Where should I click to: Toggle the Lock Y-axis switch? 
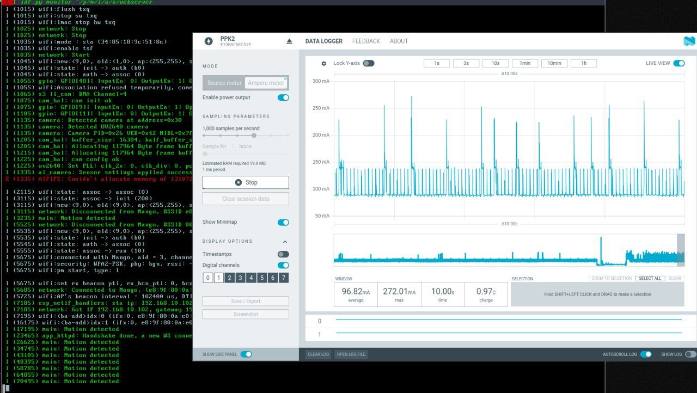pos(369,63)
